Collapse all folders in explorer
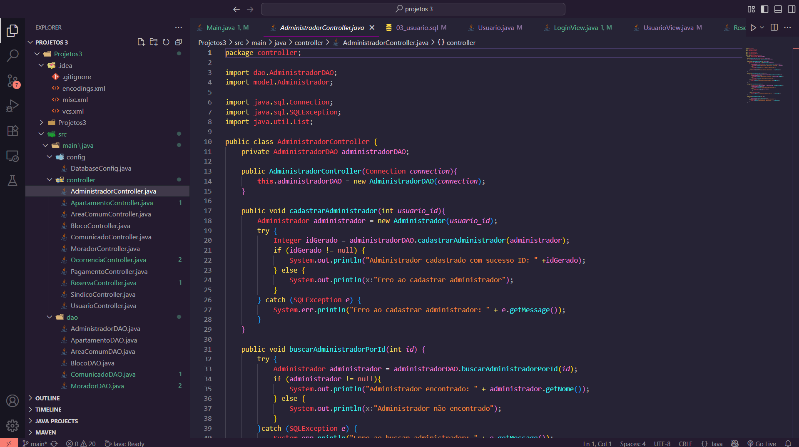Image resolution: width=799 pixels, height=447 pixels. pyautogui.click(x=179, y=42)
